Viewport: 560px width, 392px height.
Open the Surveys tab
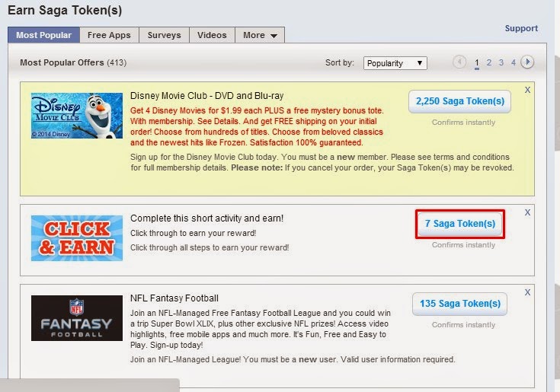point(165,35)
